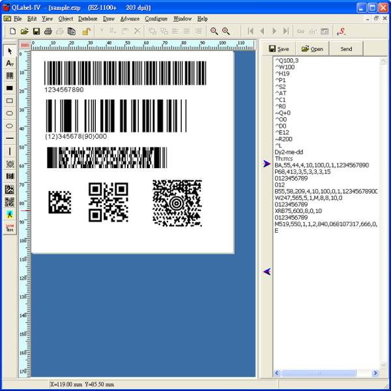
Task: Click command line '^W100'
Action: coord(285,67)
